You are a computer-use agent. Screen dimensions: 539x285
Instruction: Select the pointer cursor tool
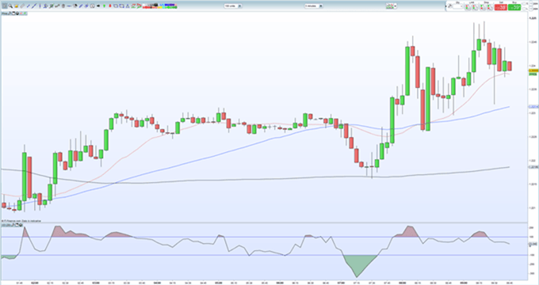point(5,6)
